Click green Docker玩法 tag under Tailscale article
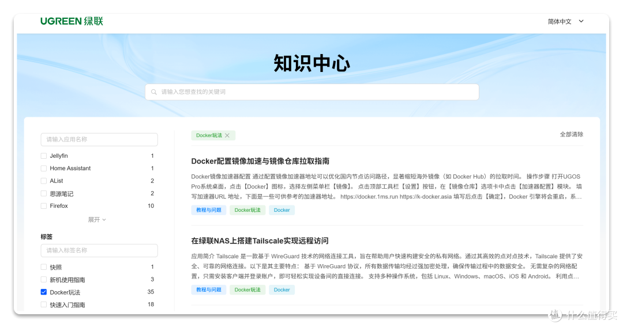 pyautogui.click(x=247, y=289)
